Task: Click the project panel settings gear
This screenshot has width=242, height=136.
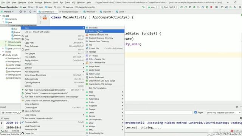Action: [x=30, y=12]
